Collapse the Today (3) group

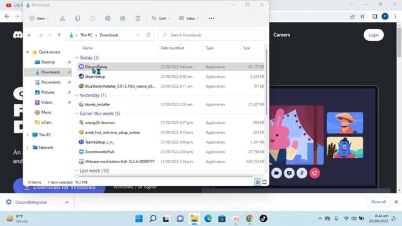[x=77, y=58]
